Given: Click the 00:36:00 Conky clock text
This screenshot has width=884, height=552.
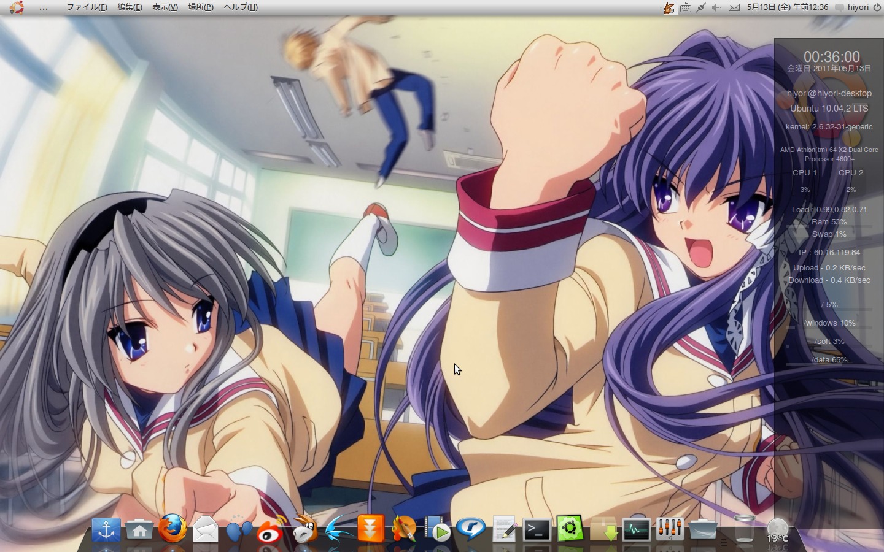Looking at the screenshot, I should [832, 56].
